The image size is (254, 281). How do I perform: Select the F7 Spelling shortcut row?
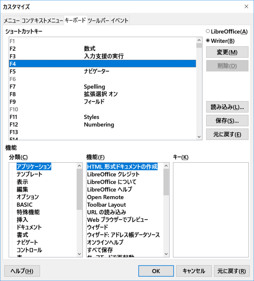(x=102, y=87)
